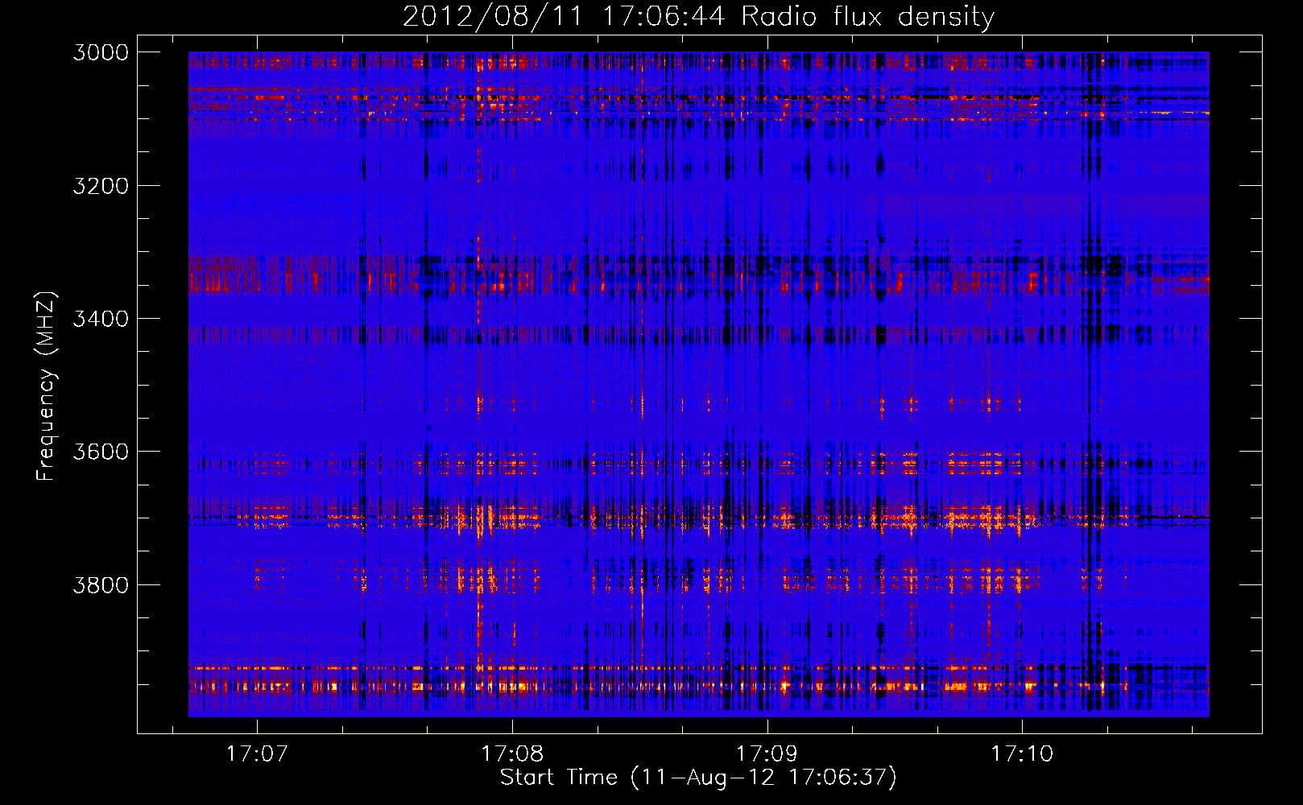
Task: Click the 3000 frequency tick label
Action: point(101,52)
